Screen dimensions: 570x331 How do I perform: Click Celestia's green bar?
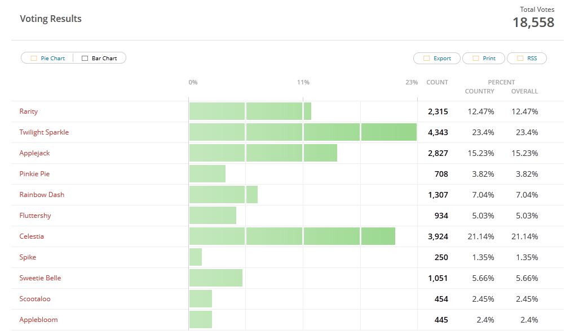(292, 236)
